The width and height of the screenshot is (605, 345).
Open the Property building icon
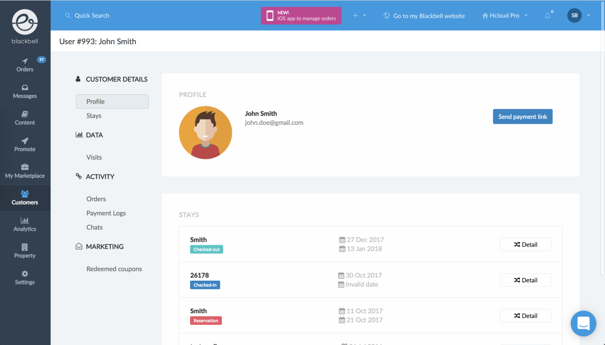[x=25, y=247]
